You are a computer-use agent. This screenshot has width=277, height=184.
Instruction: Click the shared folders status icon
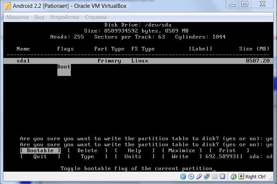coord(214,177)
